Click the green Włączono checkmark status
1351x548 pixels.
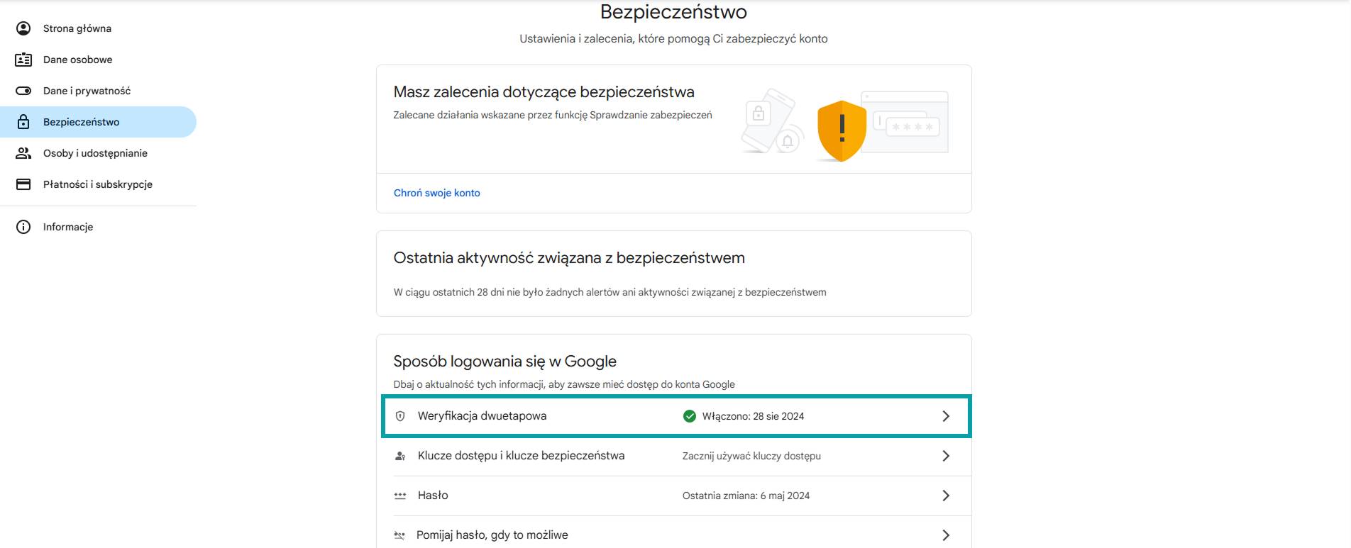pos(690,416)
